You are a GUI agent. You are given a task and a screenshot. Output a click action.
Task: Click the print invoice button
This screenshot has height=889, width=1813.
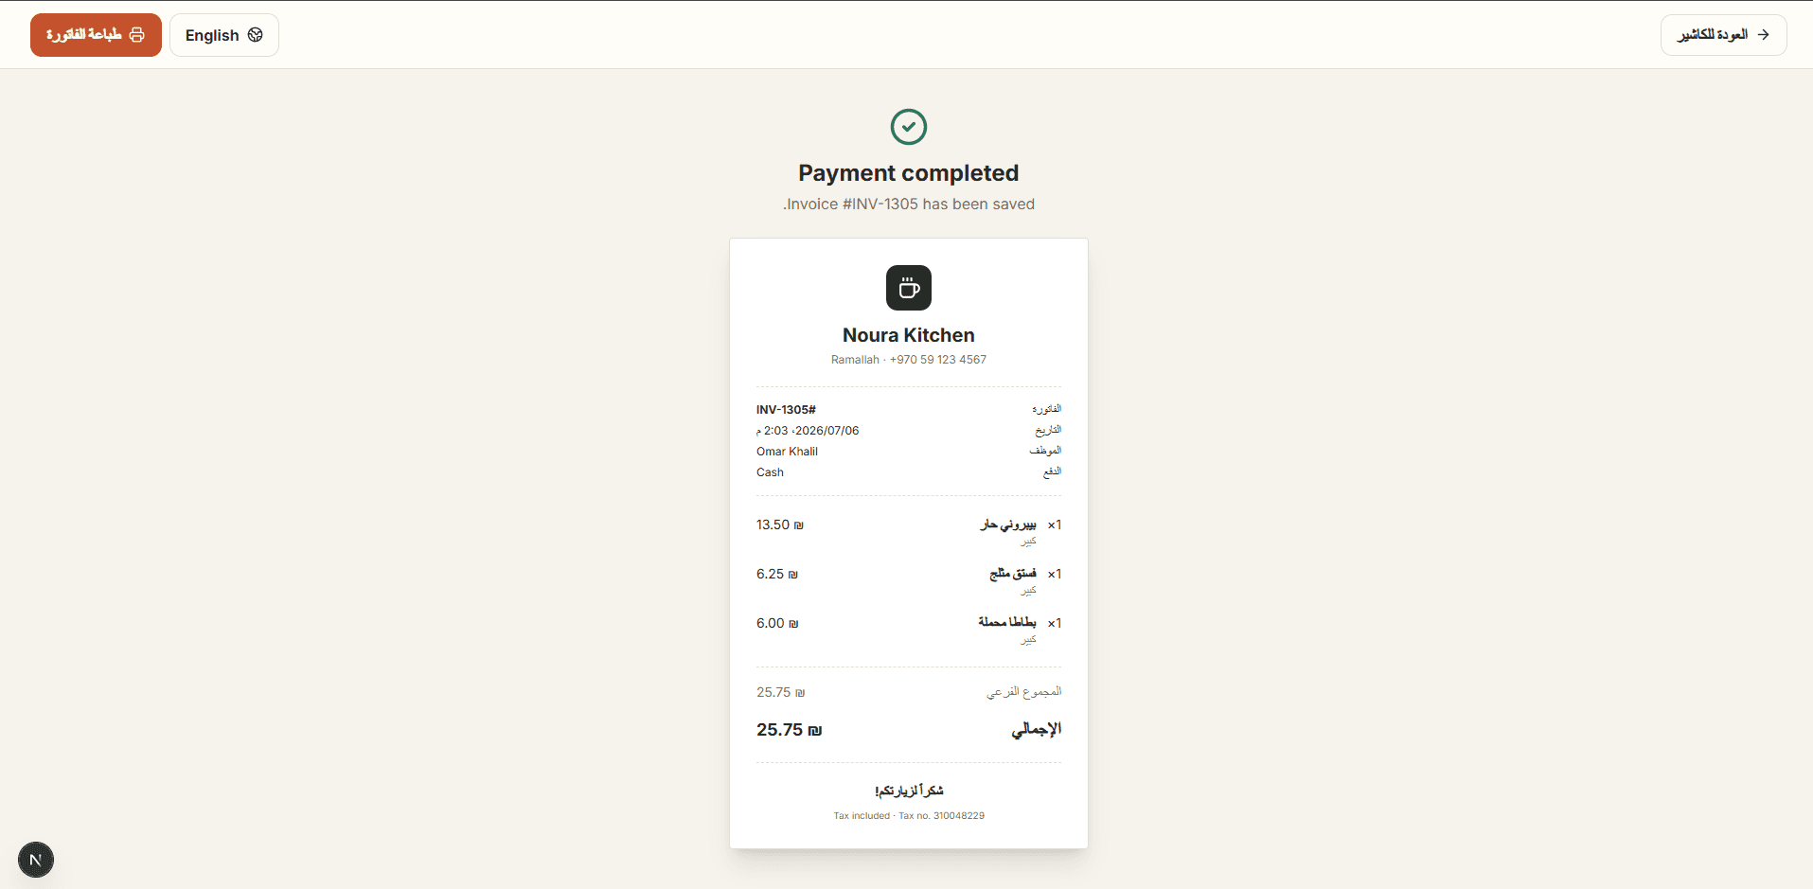tap(96, 35)
